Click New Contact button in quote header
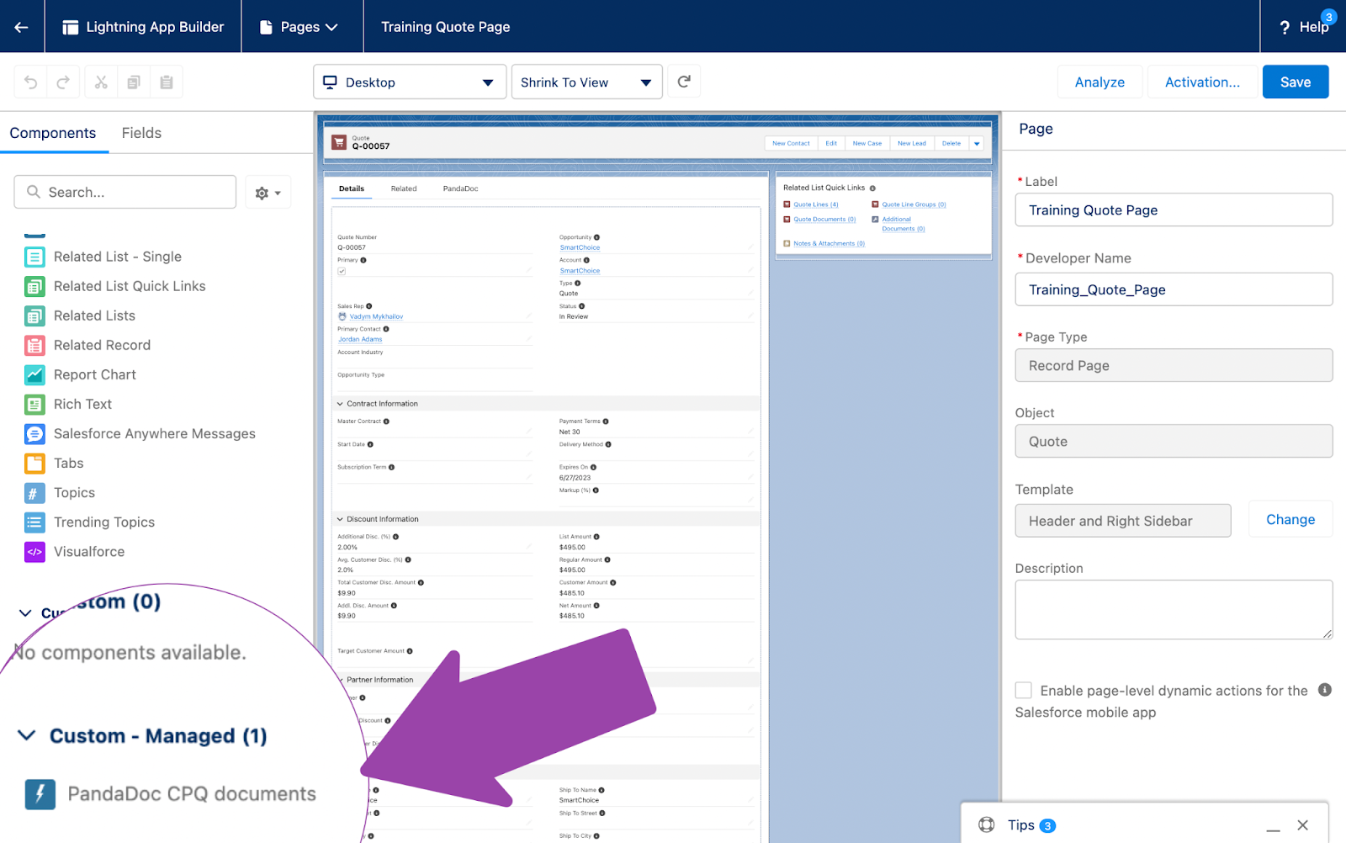The image size is (1346, 843). pos(791,144)
